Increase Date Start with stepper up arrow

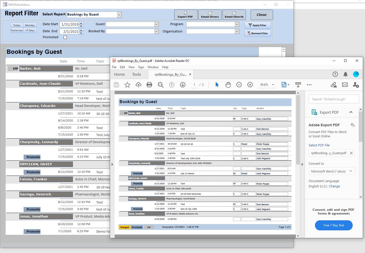[81, 23]
